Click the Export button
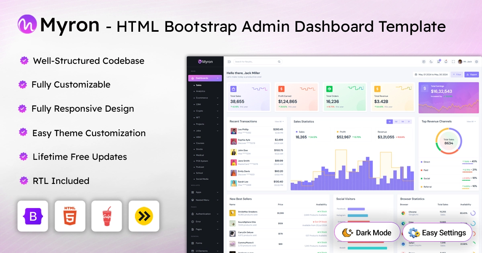Image resolution: width=482 pixels, height=253 pixels. point(472,74)
